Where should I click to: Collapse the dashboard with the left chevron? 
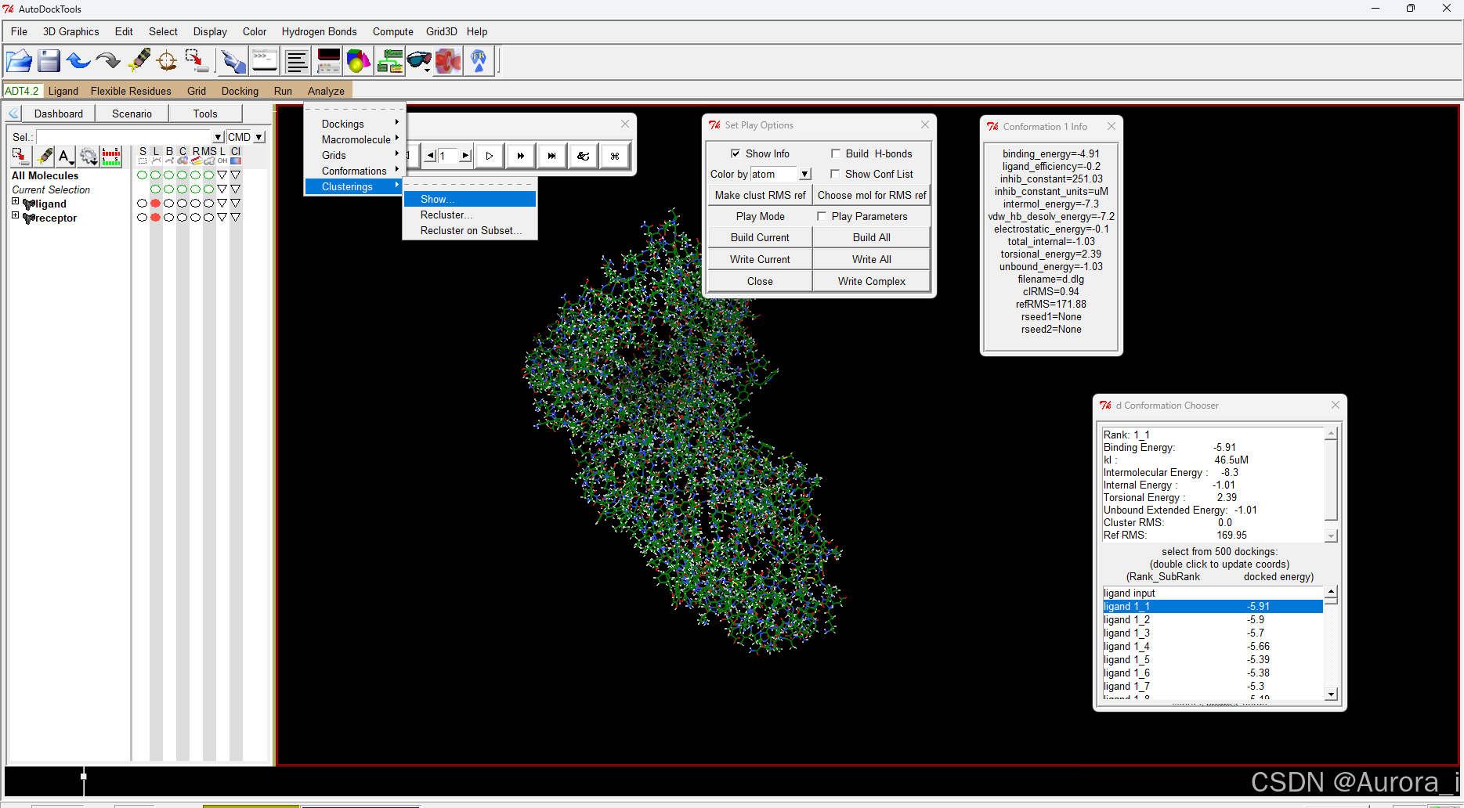click(x=13, y=114)
